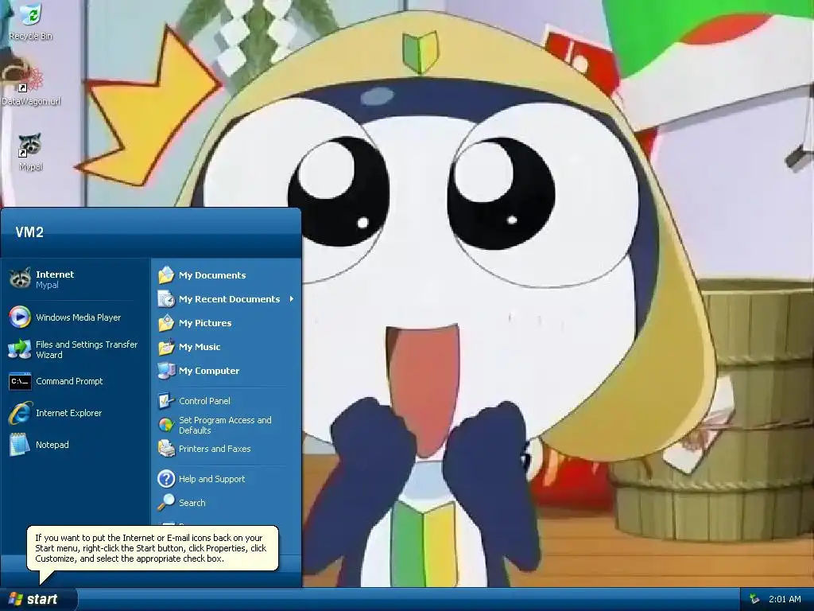Screen dimensions: 814x611
Task: Click the VM2 user name header
Action: [x=29, y=232]
